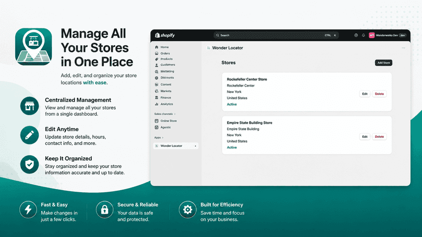Open the Online Store channel icon
This screenshot has height=237, width=422.
click(x=156, y=121)
